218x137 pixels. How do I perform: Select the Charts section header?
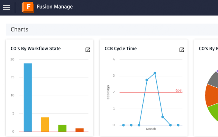(x=19, y=29)
